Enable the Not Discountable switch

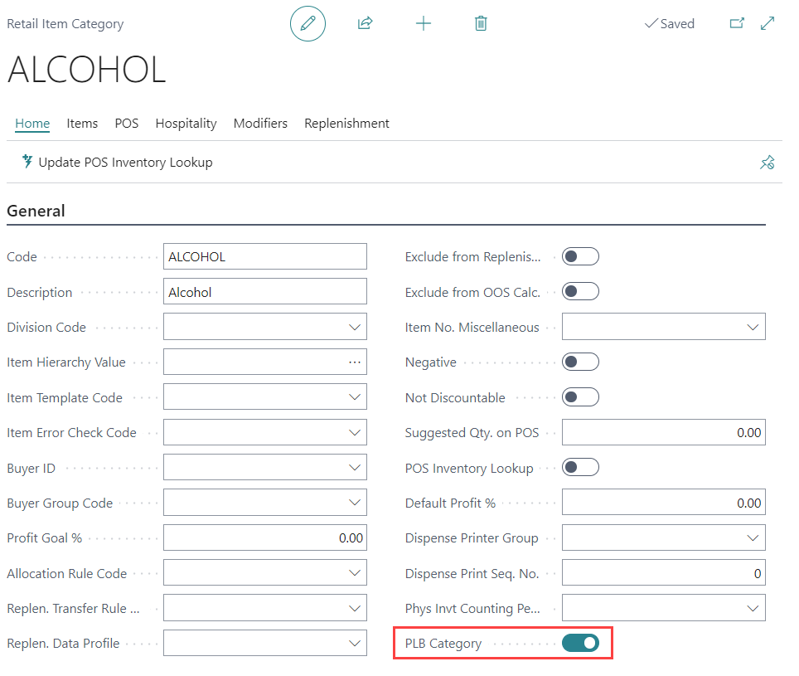tap(580, 397)
